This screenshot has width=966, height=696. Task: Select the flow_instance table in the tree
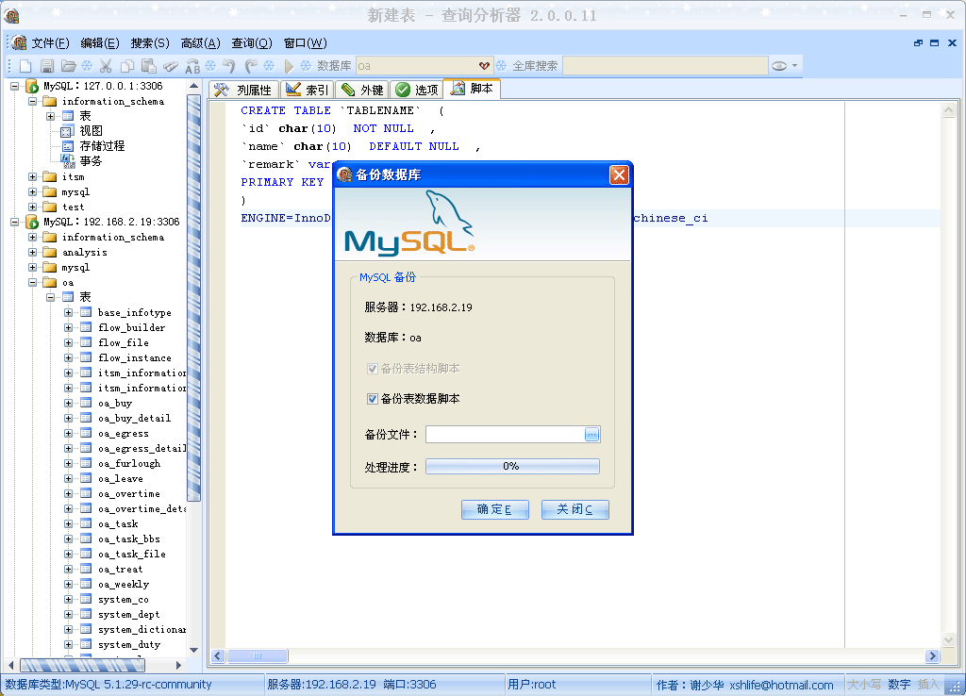(x=135, y=357)
